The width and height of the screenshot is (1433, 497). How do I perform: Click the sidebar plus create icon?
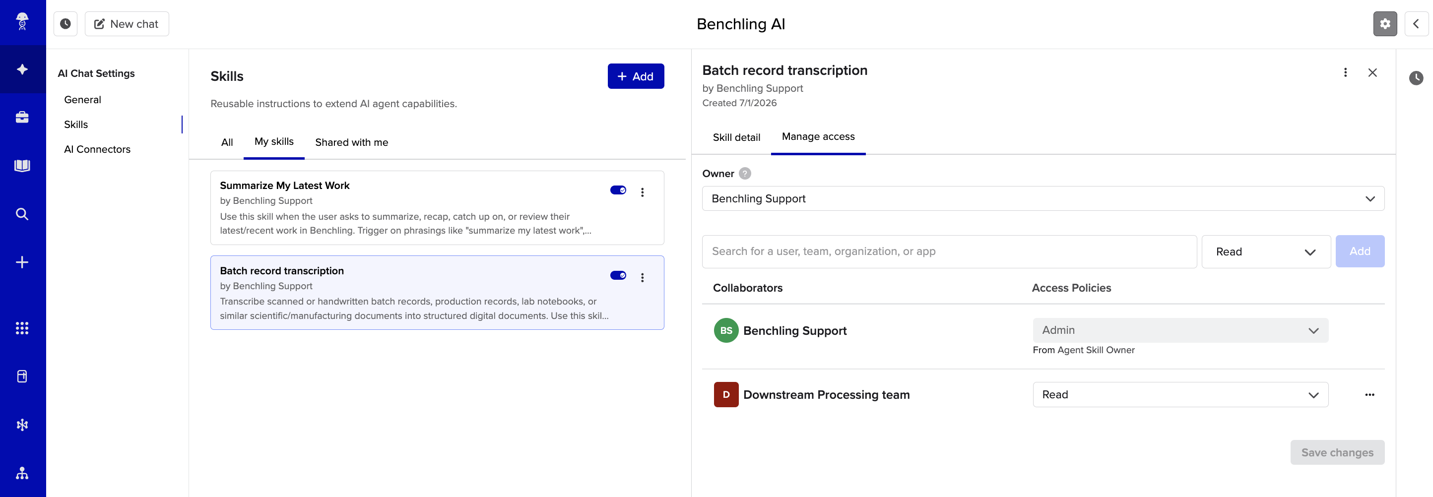point(22,262)
